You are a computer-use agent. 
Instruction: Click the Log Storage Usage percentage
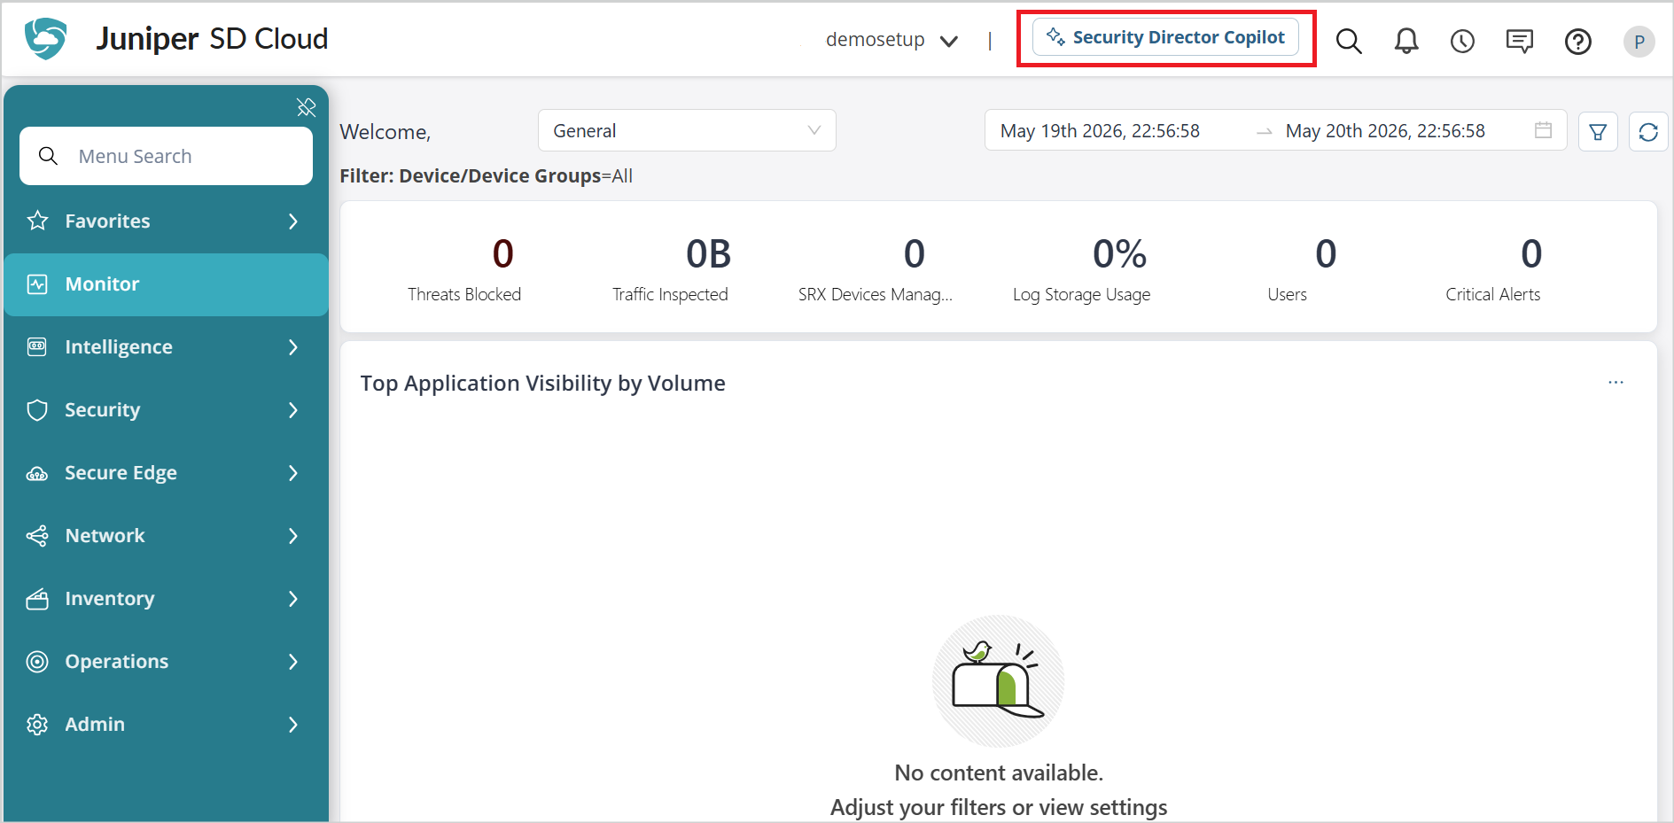[x=1120, y=254]
